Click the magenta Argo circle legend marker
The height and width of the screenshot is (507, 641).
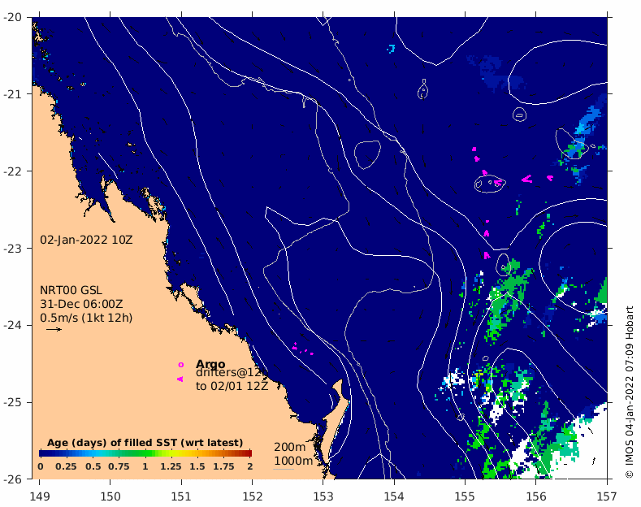point(180,365)
